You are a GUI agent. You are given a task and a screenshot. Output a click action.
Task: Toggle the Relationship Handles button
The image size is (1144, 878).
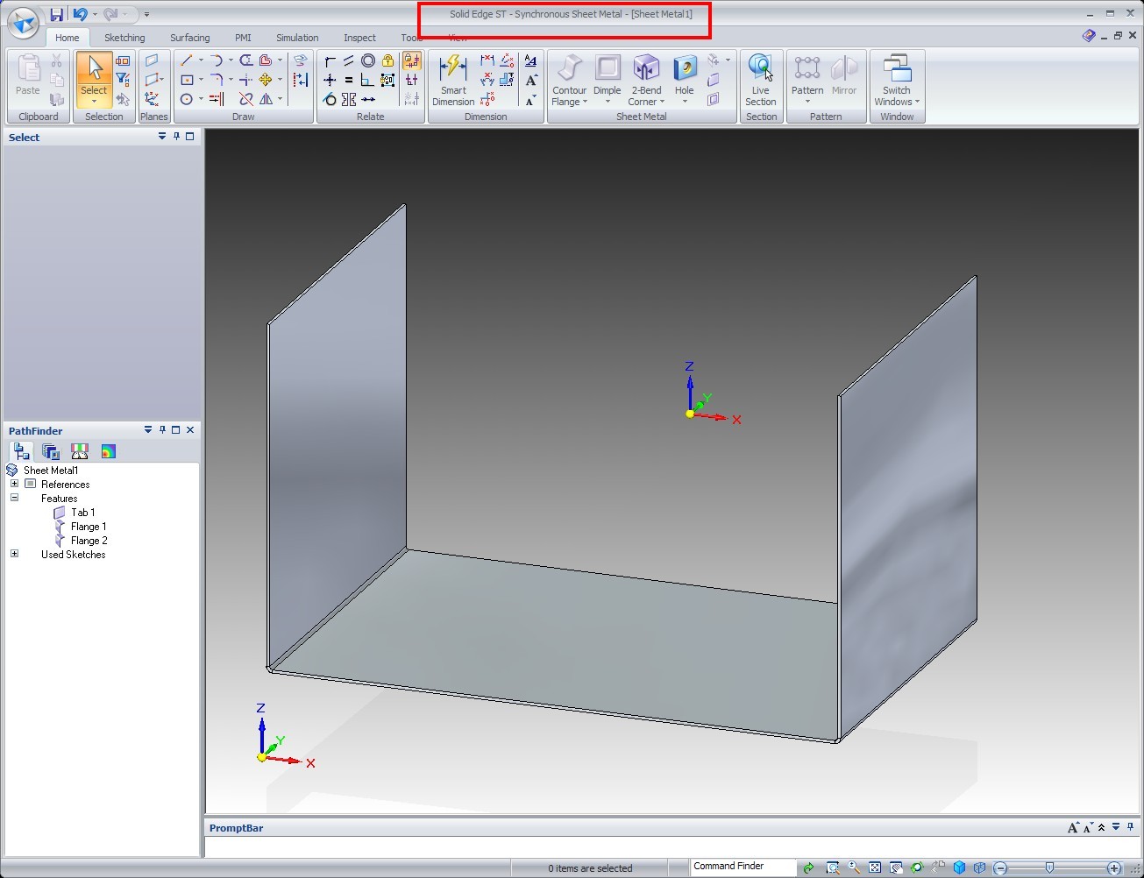[x=411, y=80]
